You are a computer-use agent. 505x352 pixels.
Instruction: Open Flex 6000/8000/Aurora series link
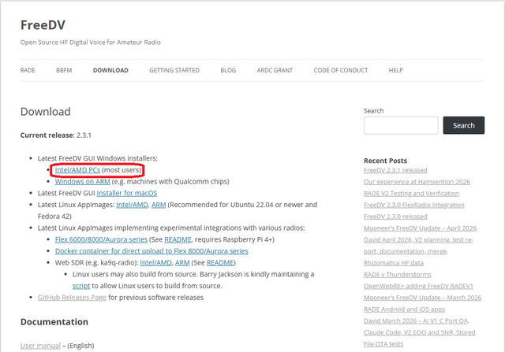(x=101, y=239)
